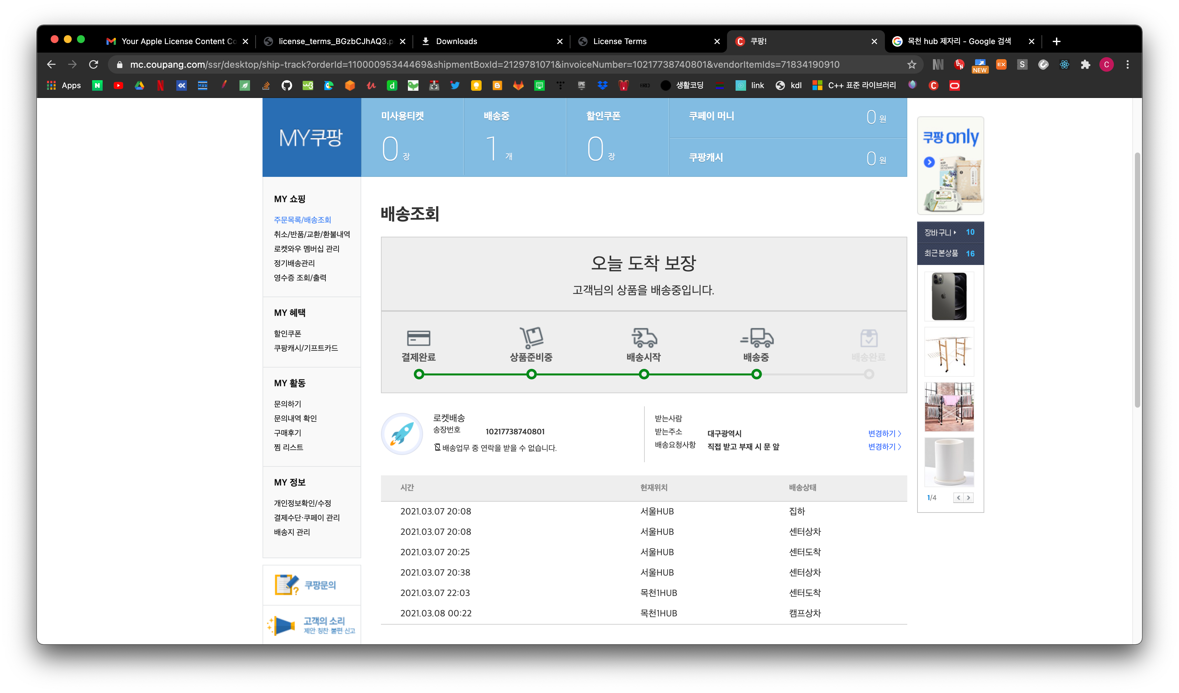Viewport: 1179px width, 693px height.
Task: Open the GitHub bookmark icon
Action: [x=286, y=85]
